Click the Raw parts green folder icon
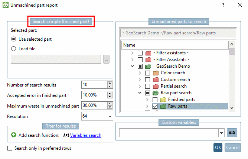 tap(163, 106)
